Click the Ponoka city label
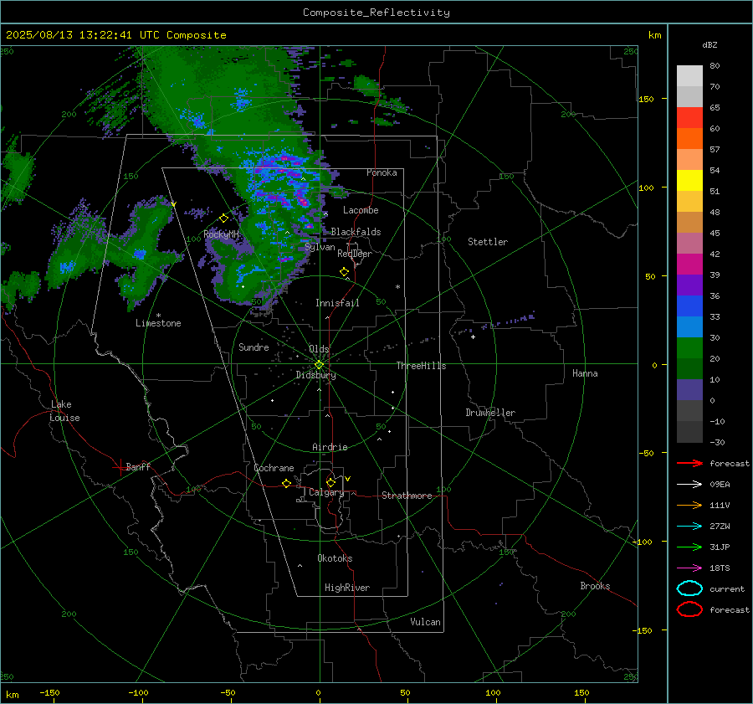 click(382, 172)
